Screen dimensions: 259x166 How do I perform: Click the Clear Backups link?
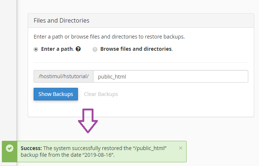101,94
